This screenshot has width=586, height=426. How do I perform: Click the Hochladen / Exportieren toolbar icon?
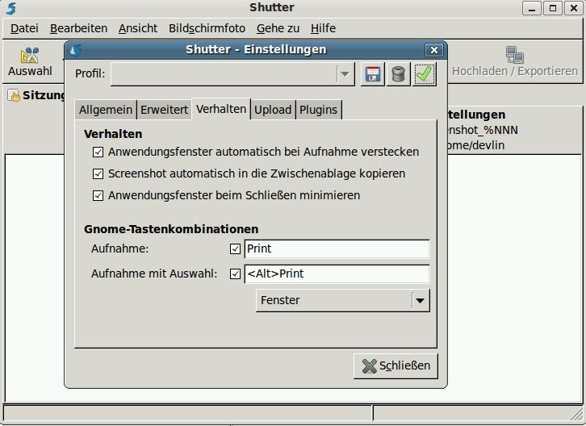[515, 55]
